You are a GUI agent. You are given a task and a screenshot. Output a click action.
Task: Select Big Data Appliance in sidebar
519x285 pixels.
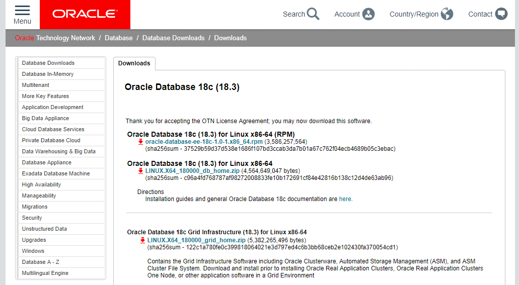click(x=61, y=118)
